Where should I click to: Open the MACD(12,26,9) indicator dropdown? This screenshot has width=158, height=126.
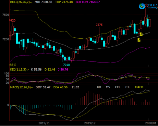22,87
